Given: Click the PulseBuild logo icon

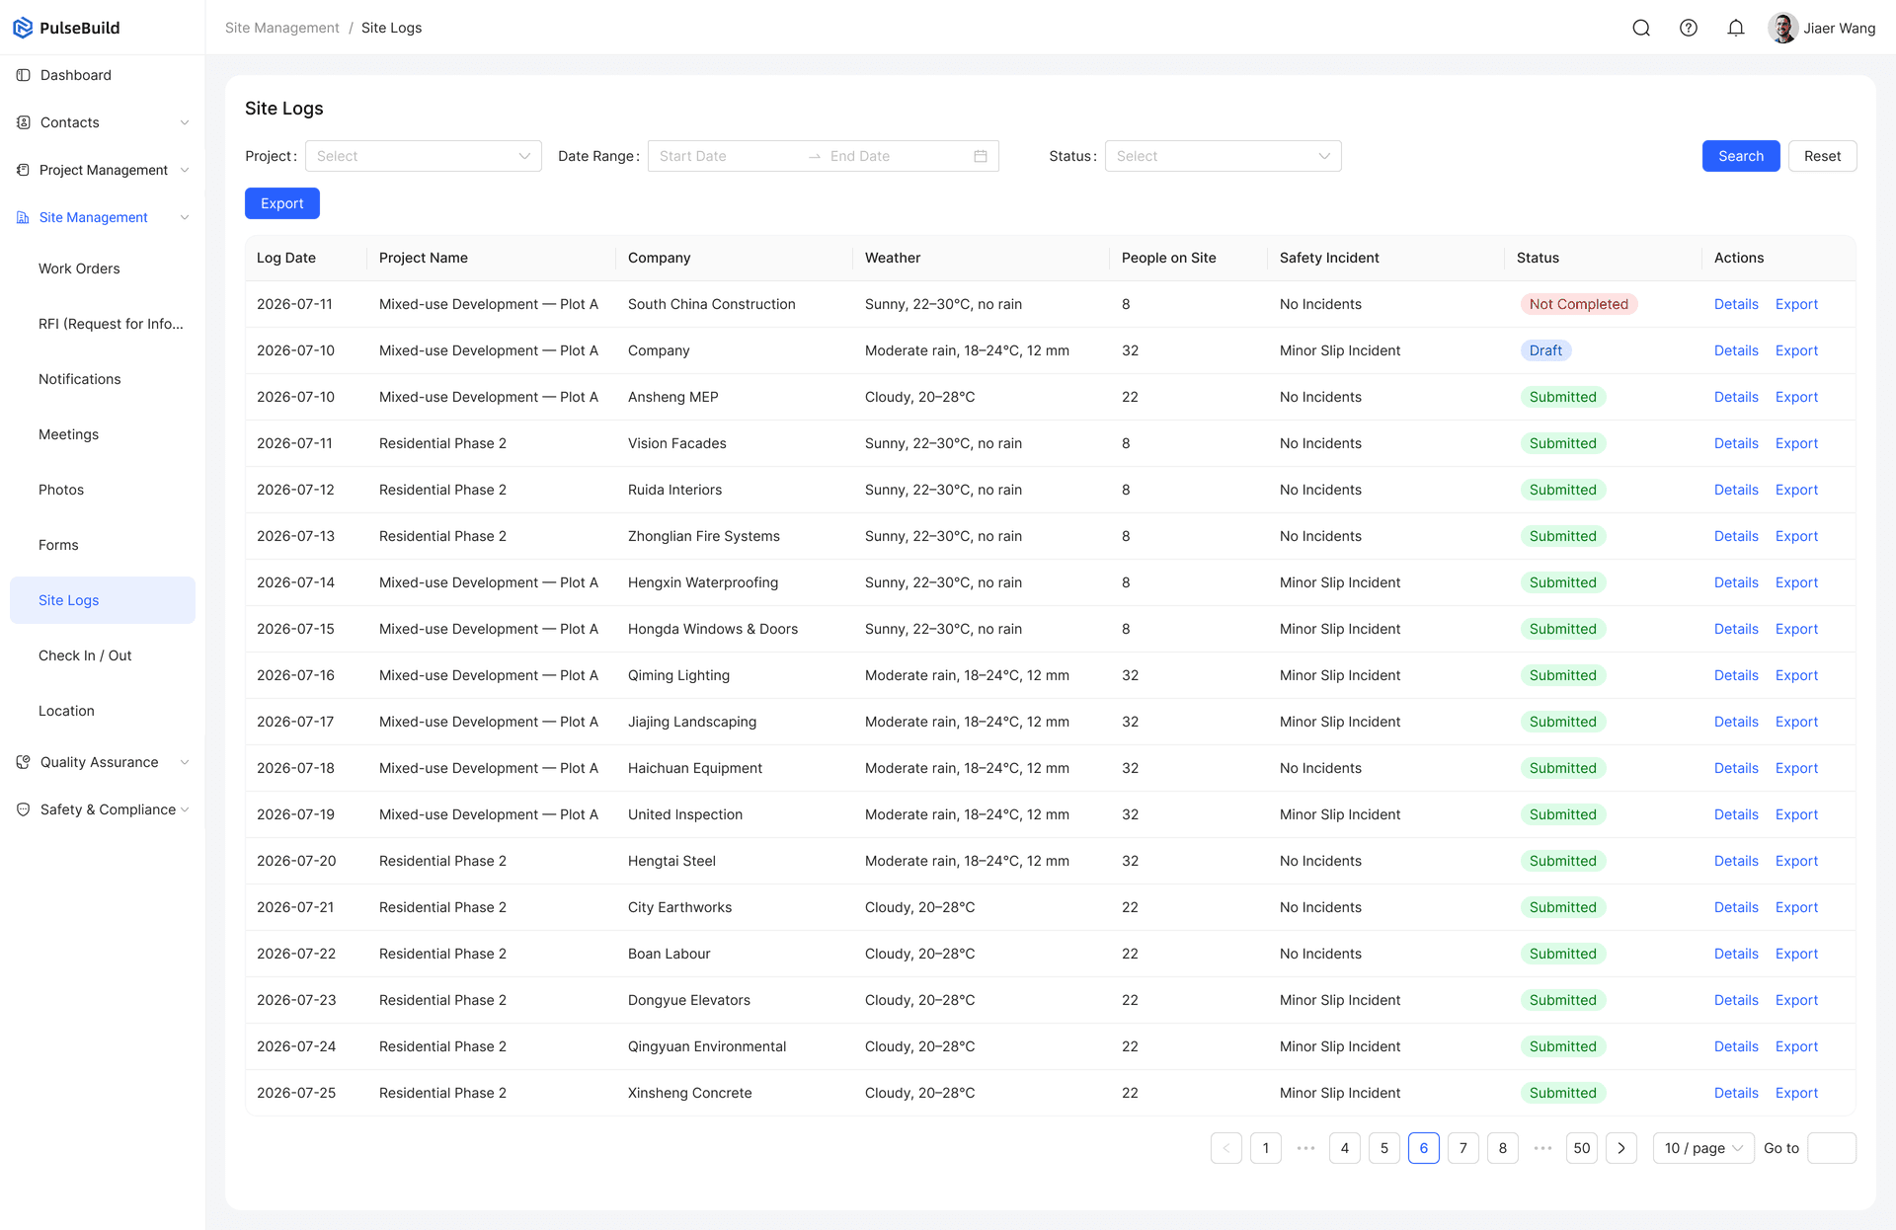Looking at the screenshot, I should pyautogui.click(x=23, y=28).
